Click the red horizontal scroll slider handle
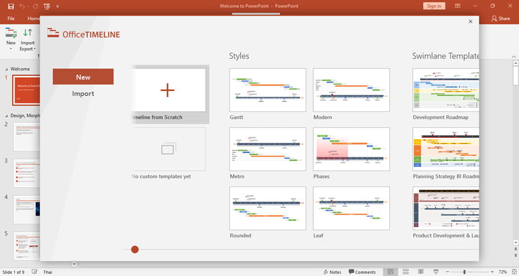The image size is (519, 276). [135, 249]
